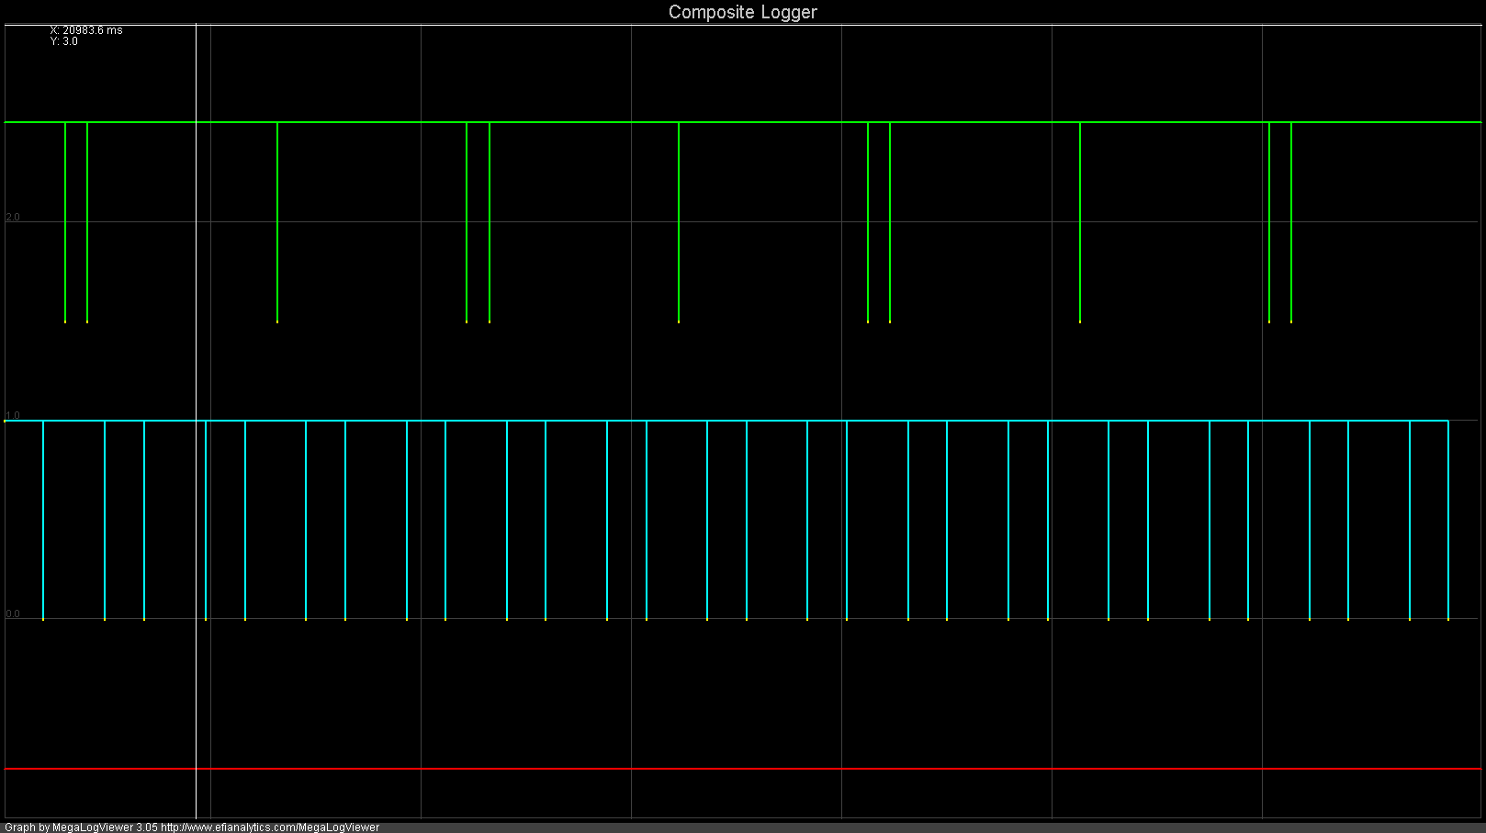Click the red horizontal trace line
The height and width of the screenshot is (833, 1486).
click(735, 768)
